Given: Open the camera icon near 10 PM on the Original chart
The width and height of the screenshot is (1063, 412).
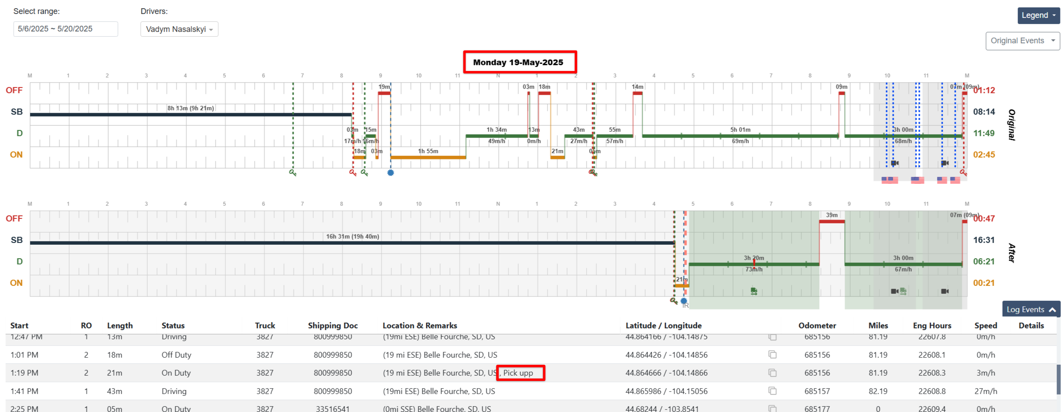Looking at the screenshot, I should point(895,163).
